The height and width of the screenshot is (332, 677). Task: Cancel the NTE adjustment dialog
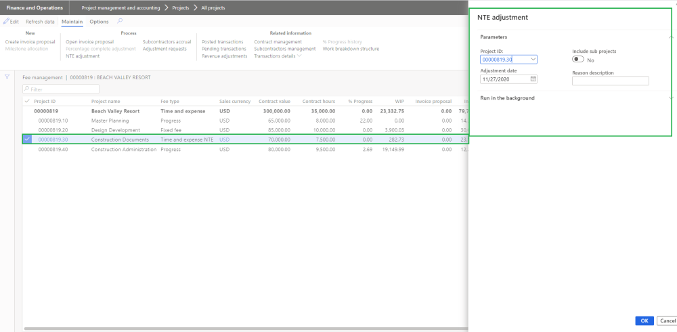(667, 320)
